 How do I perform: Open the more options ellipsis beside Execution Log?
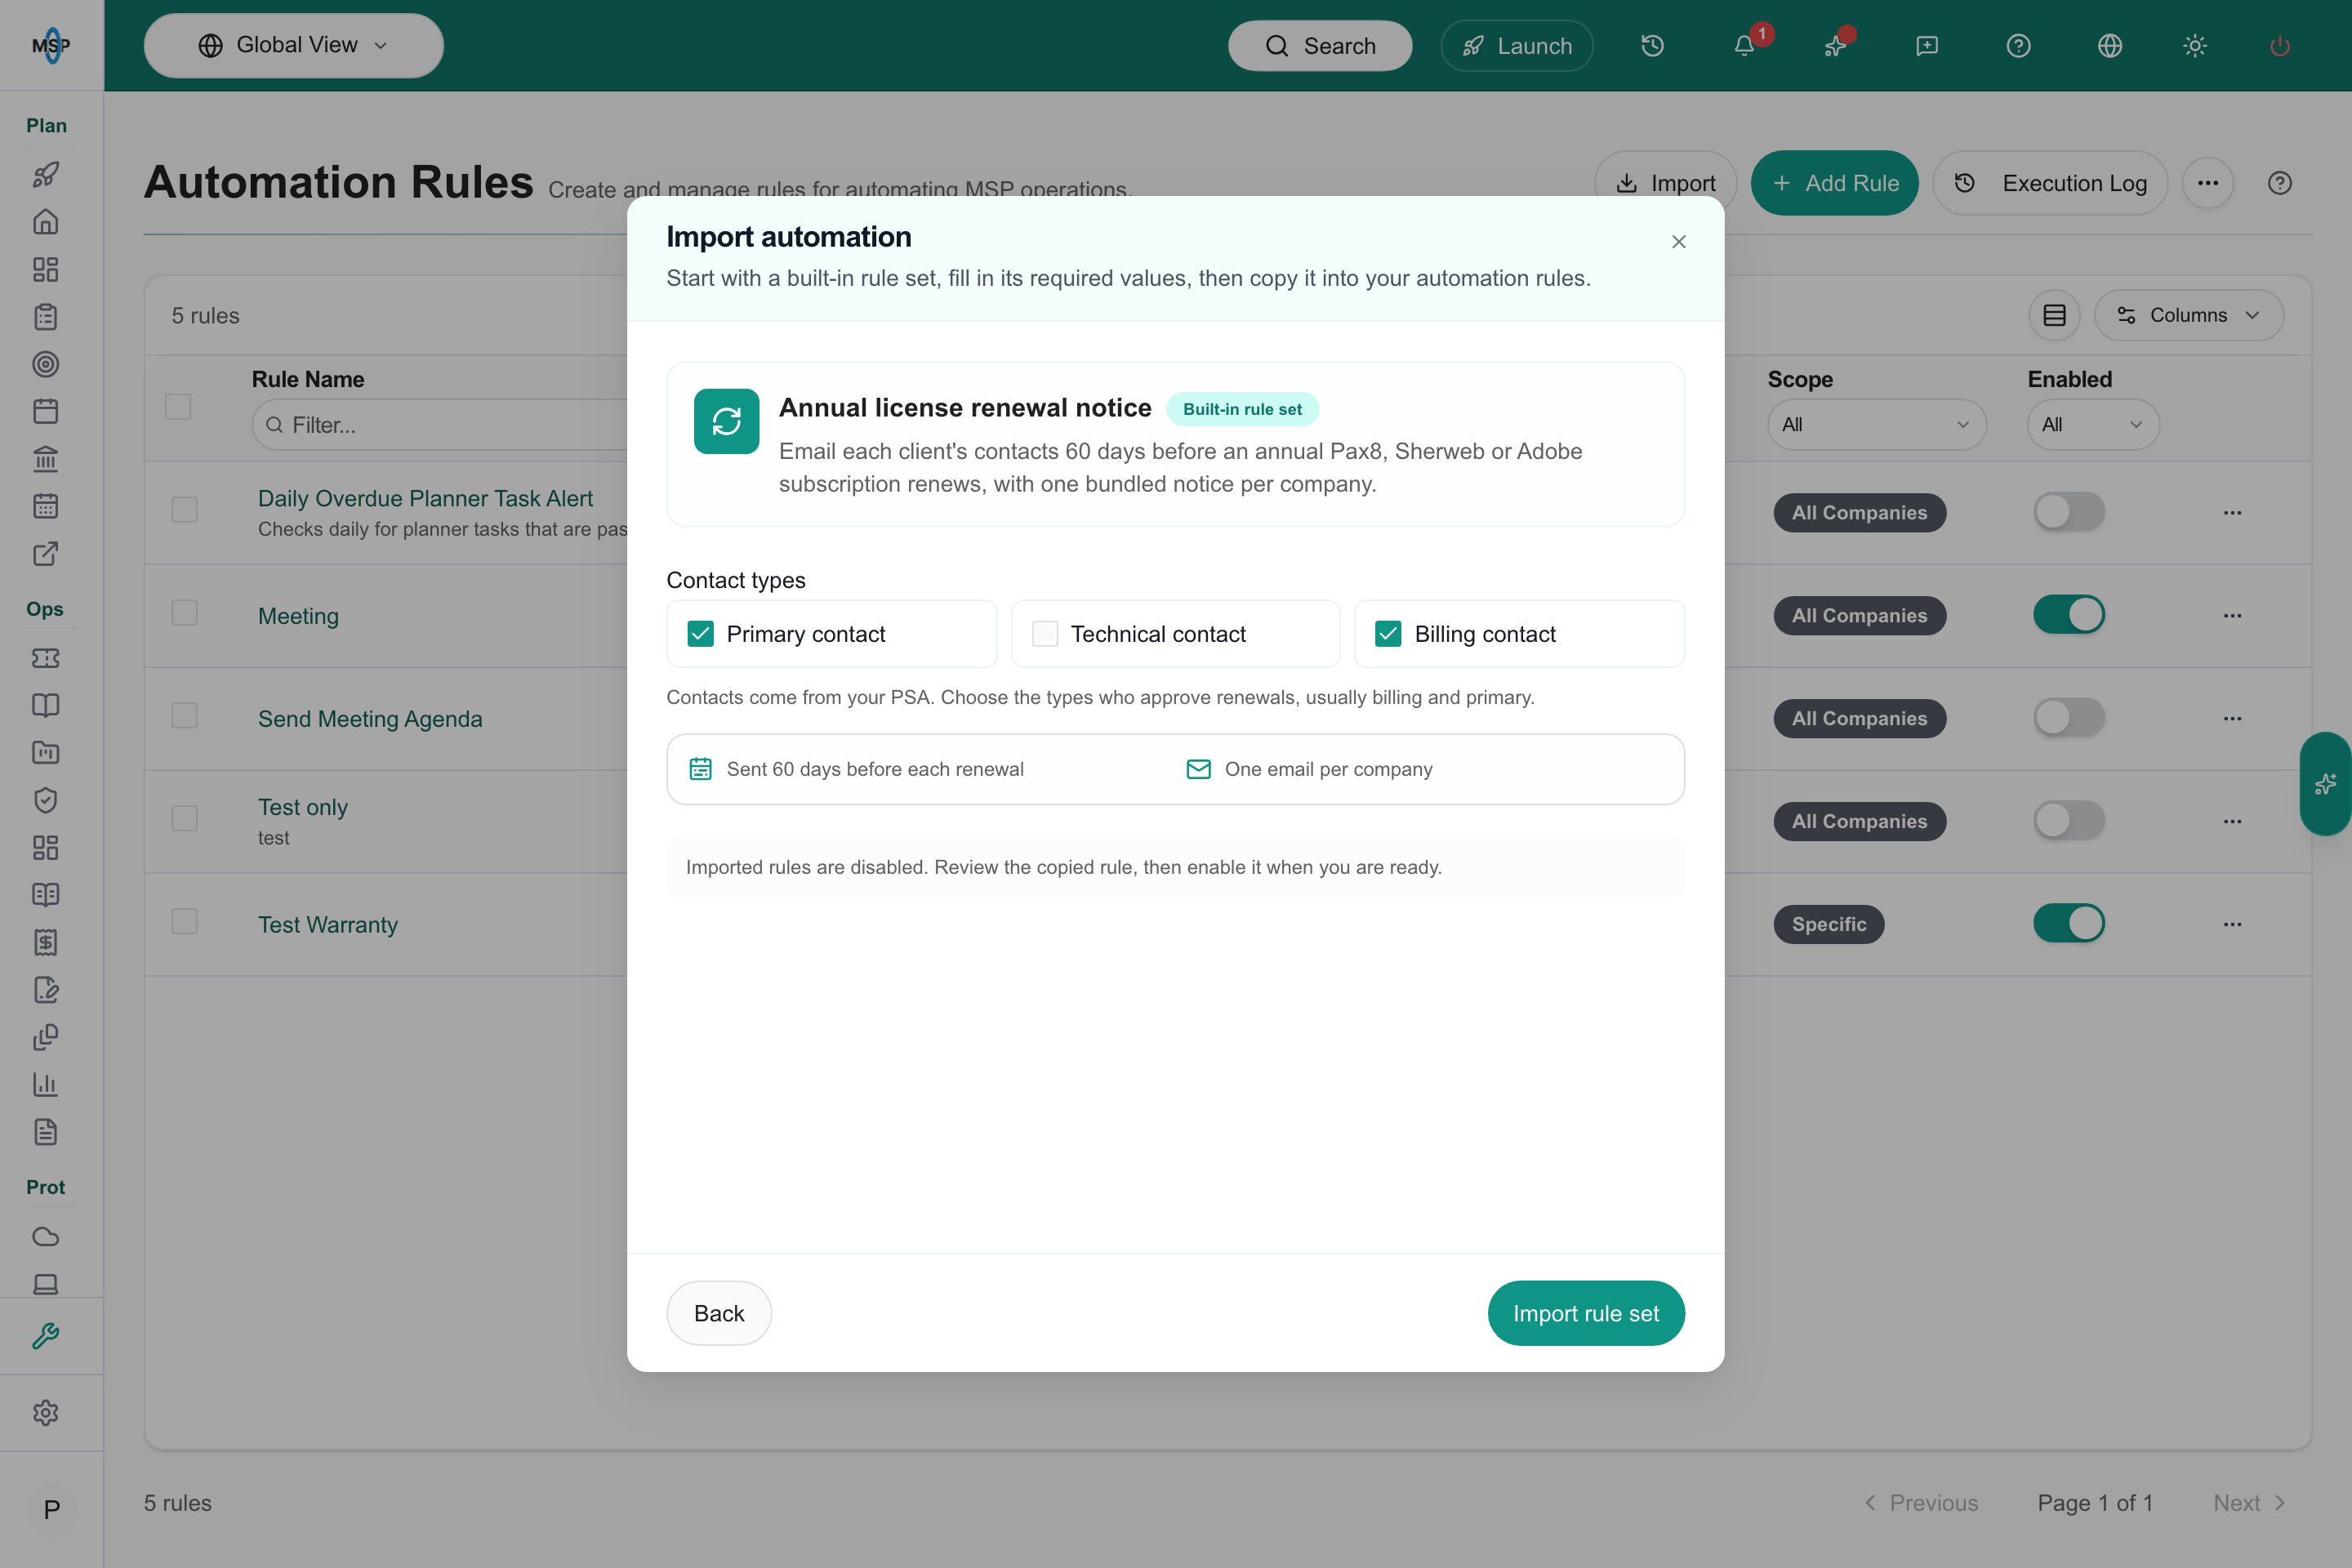tap(2208, 183)
